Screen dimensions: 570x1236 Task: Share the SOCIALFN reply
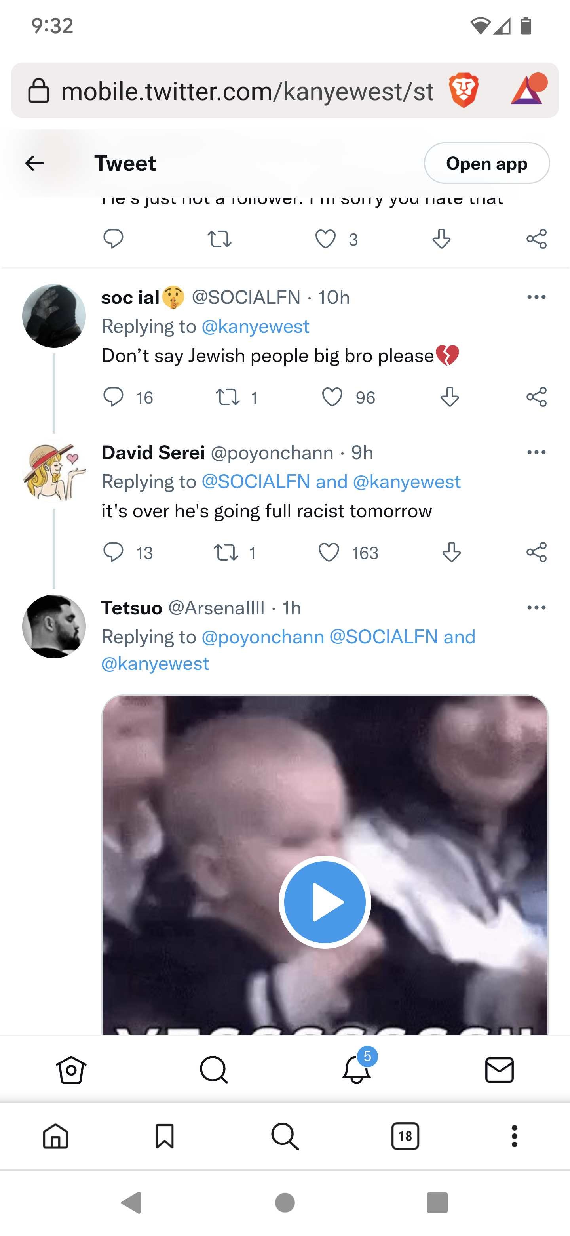pos(536,397)
